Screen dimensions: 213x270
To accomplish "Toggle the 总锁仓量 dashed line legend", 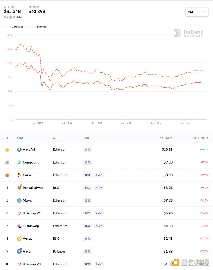I will (x=13, y=27).
